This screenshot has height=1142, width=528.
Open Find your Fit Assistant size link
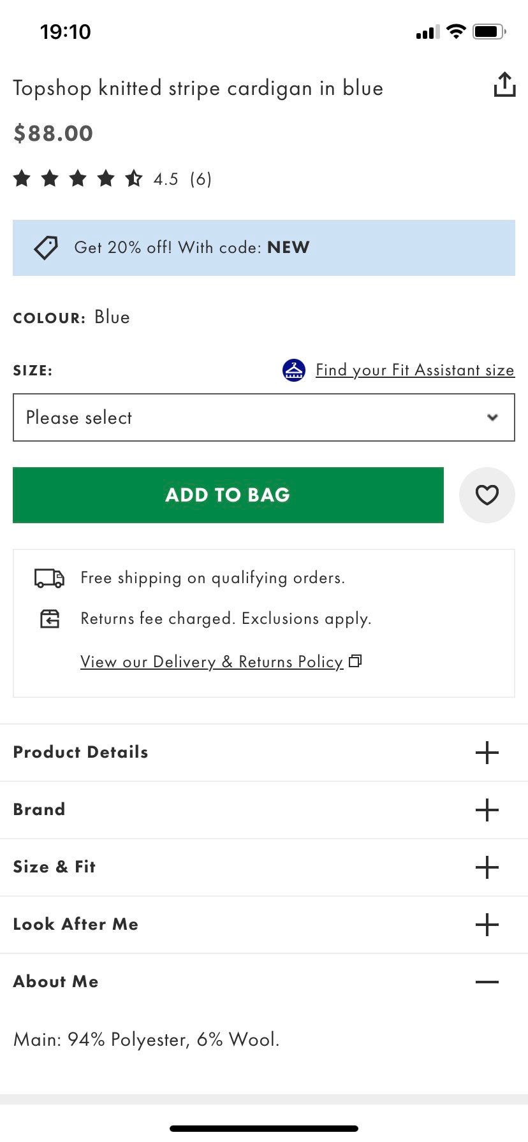[414, 370]
